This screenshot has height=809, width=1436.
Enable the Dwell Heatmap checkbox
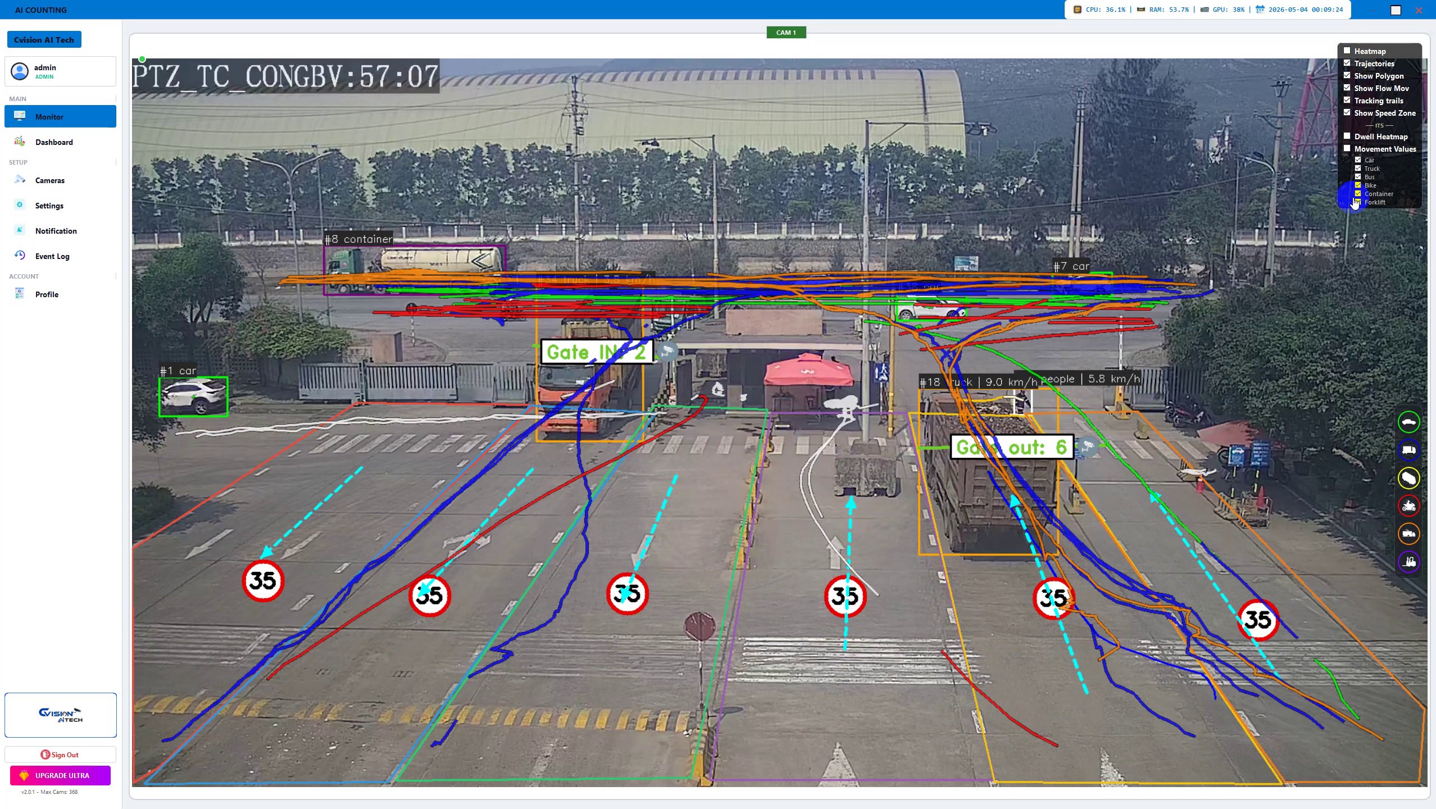coord(1347,136)
